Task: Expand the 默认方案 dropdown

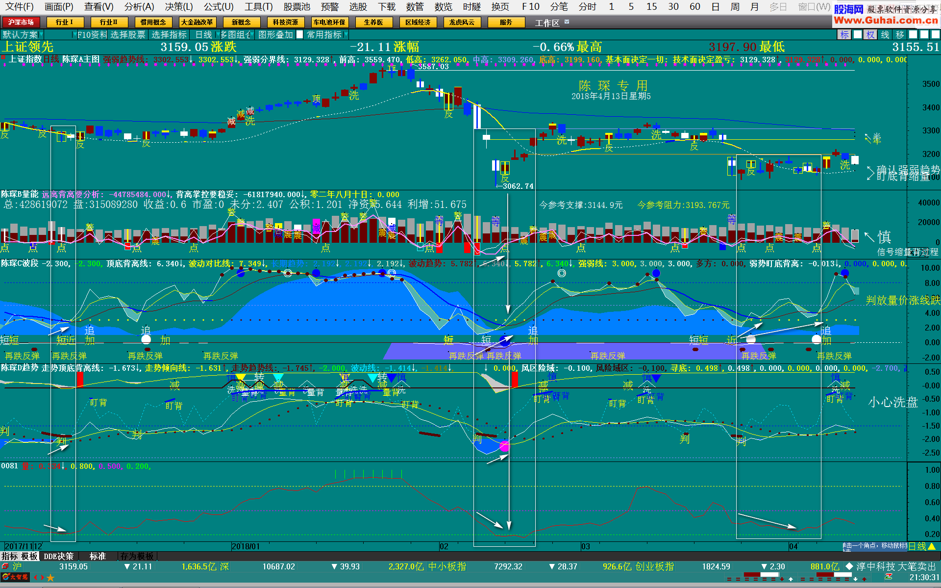Action: pos(41,35)
